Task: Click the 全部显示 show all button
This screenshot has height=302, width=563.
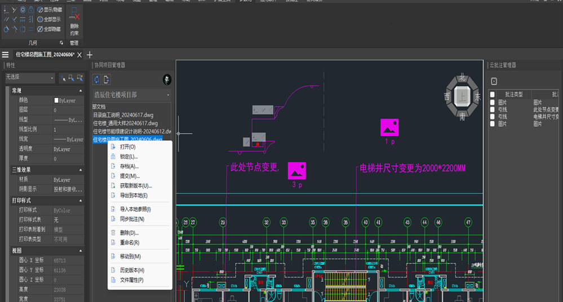Action: [x=49, y=19]
